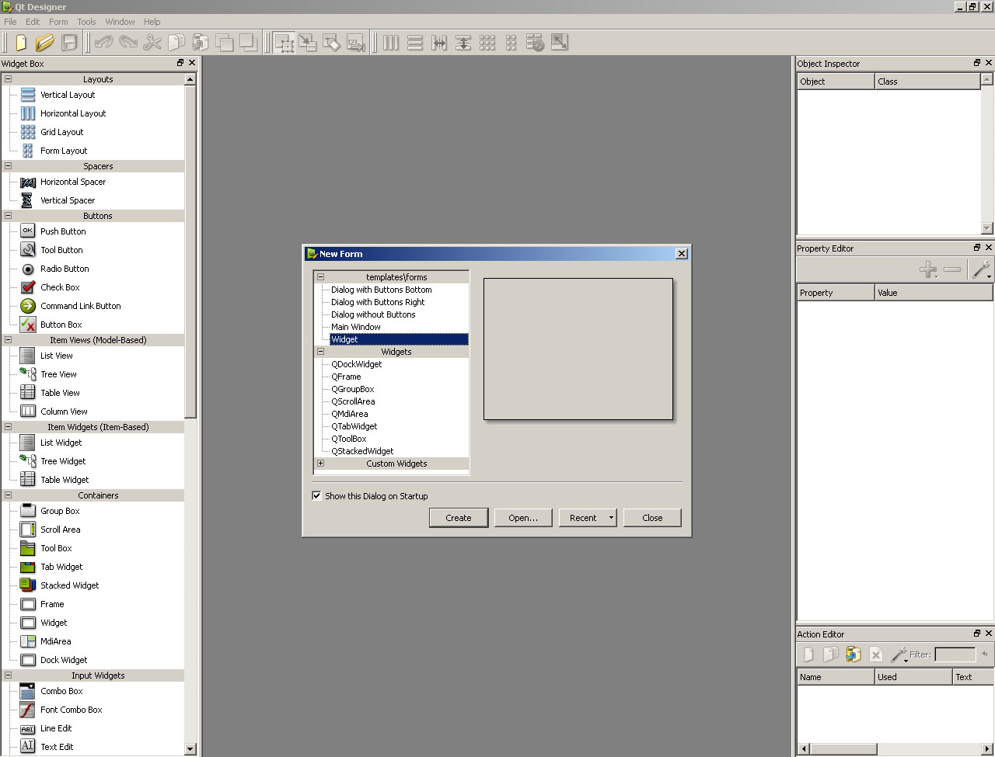Click Lay Out in a Grid toolbar icon

[487, 43]
